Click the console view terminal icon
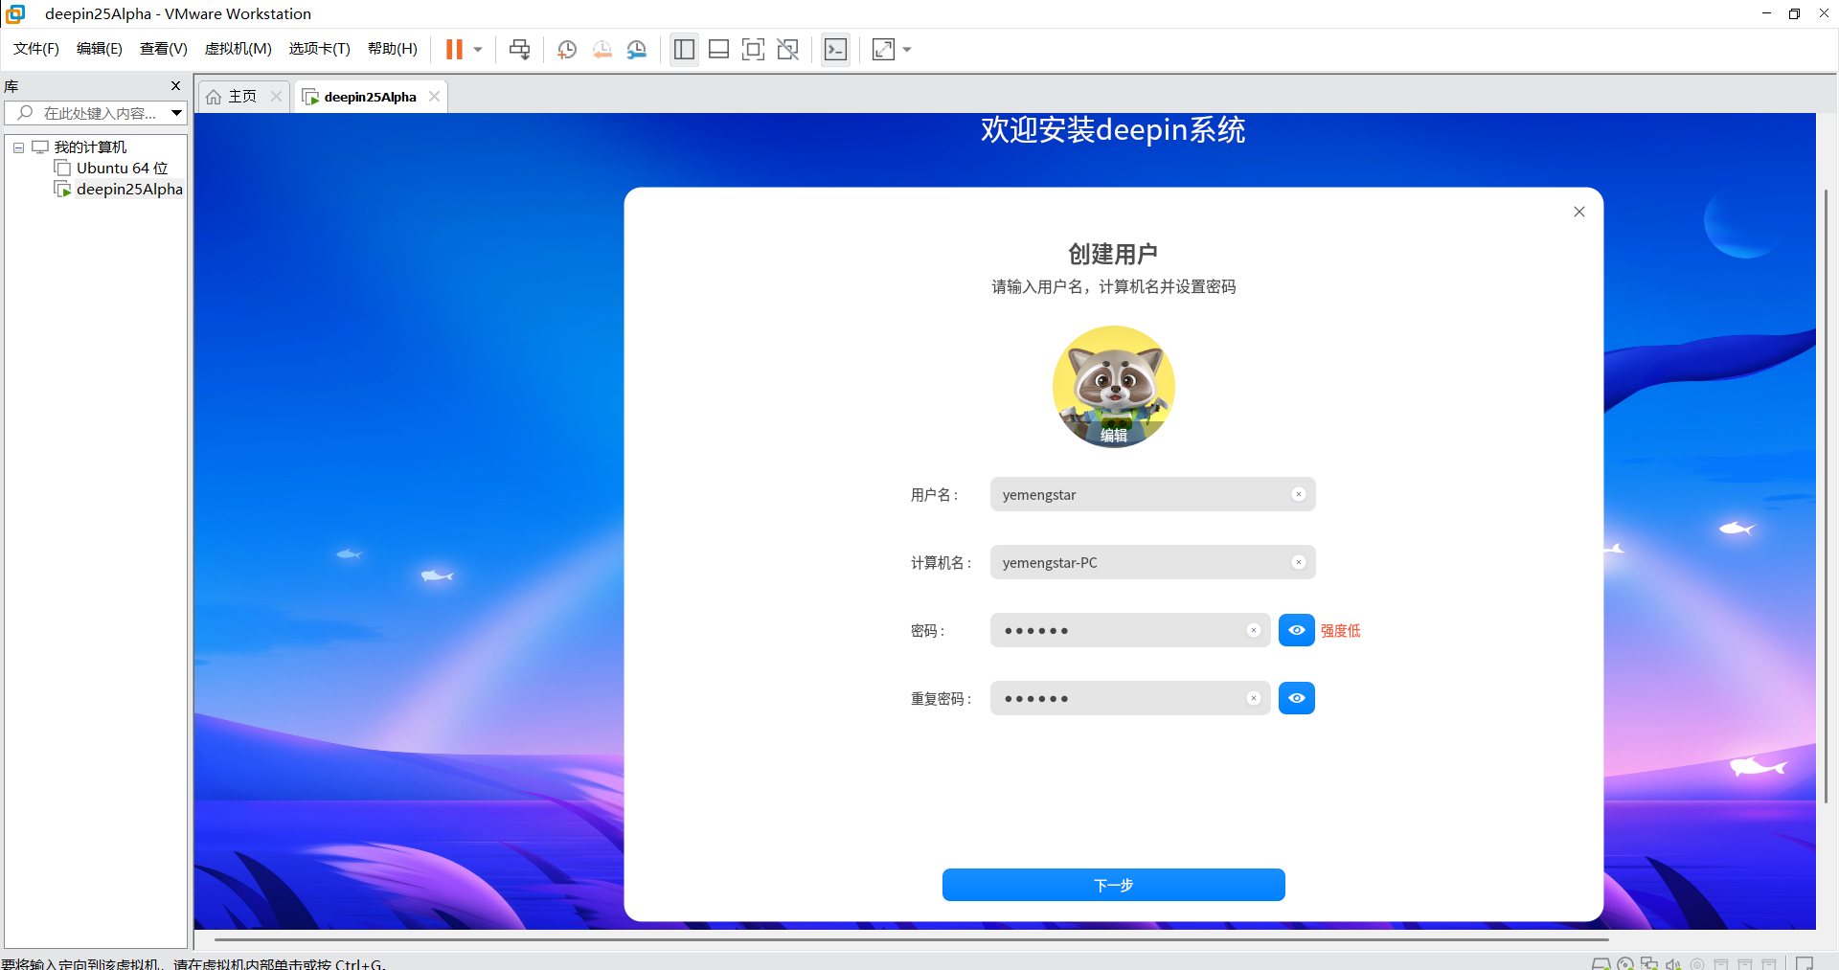Image resolution: width=1839 pixels, height=970 pixels. (x=835, y=50)
